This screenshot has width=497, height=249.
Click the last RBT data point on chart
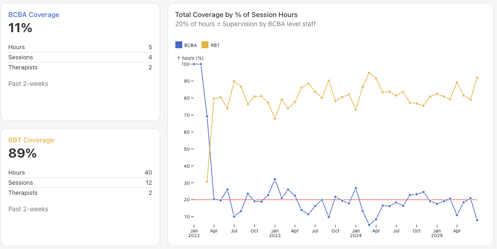pos(477,78)
